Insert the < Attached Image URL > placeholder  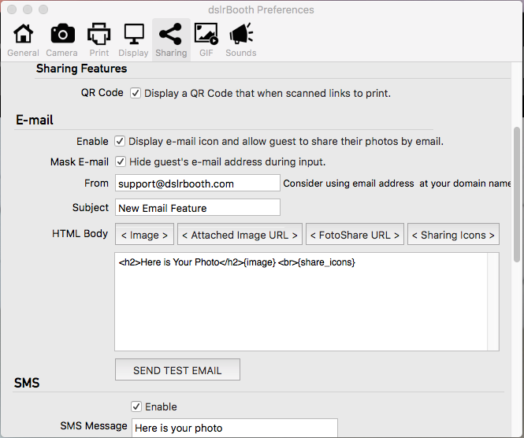(240, 234)
